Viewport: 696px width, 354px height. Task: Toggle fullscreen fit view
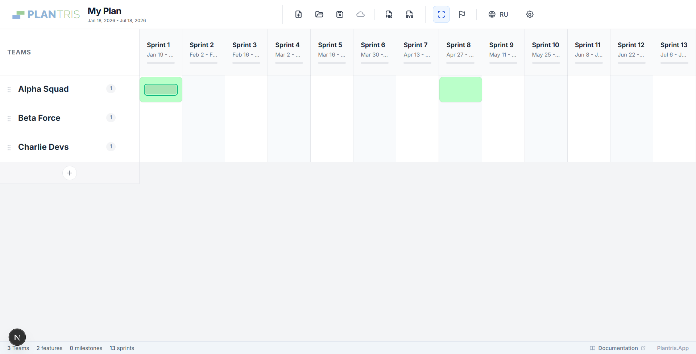441,15
